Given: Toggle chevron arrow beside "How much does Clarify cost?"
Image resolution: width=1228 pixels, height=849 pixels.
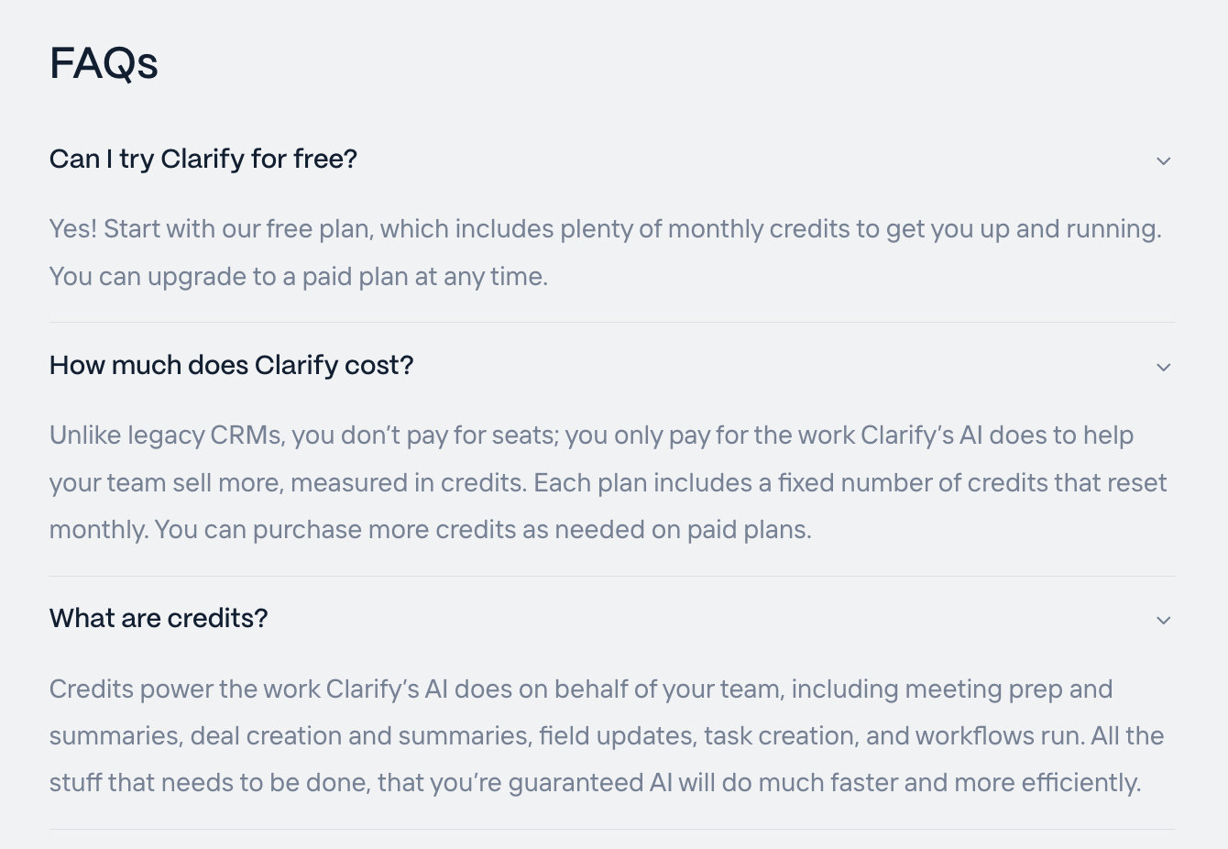Looking at the screenshot, I should click(1163, 368).
